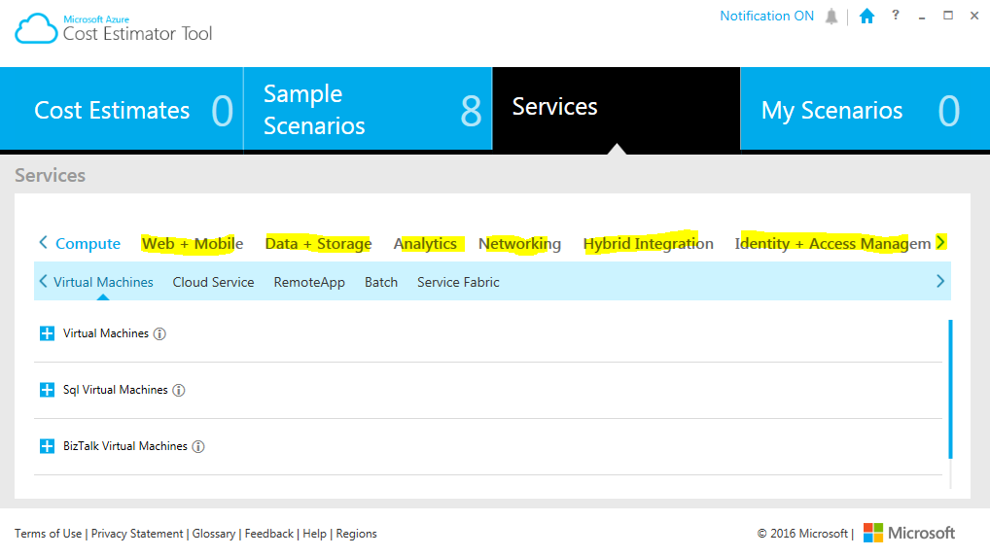Click info icon next to Virtual Machines
This screenshot has width=990, height=557.
point(159,333)
